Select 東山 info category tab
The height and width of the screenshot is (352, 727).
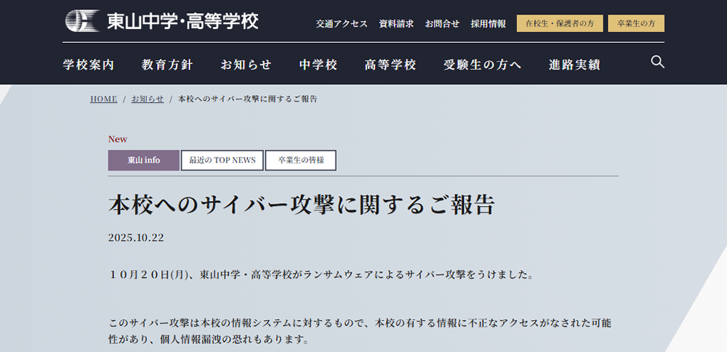(x=143, y=160)
